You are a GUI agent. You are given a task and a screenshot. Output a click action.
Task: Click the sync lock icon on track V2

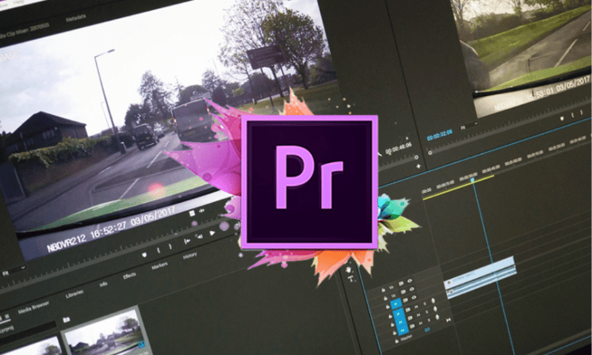click(x=403, y=292)
